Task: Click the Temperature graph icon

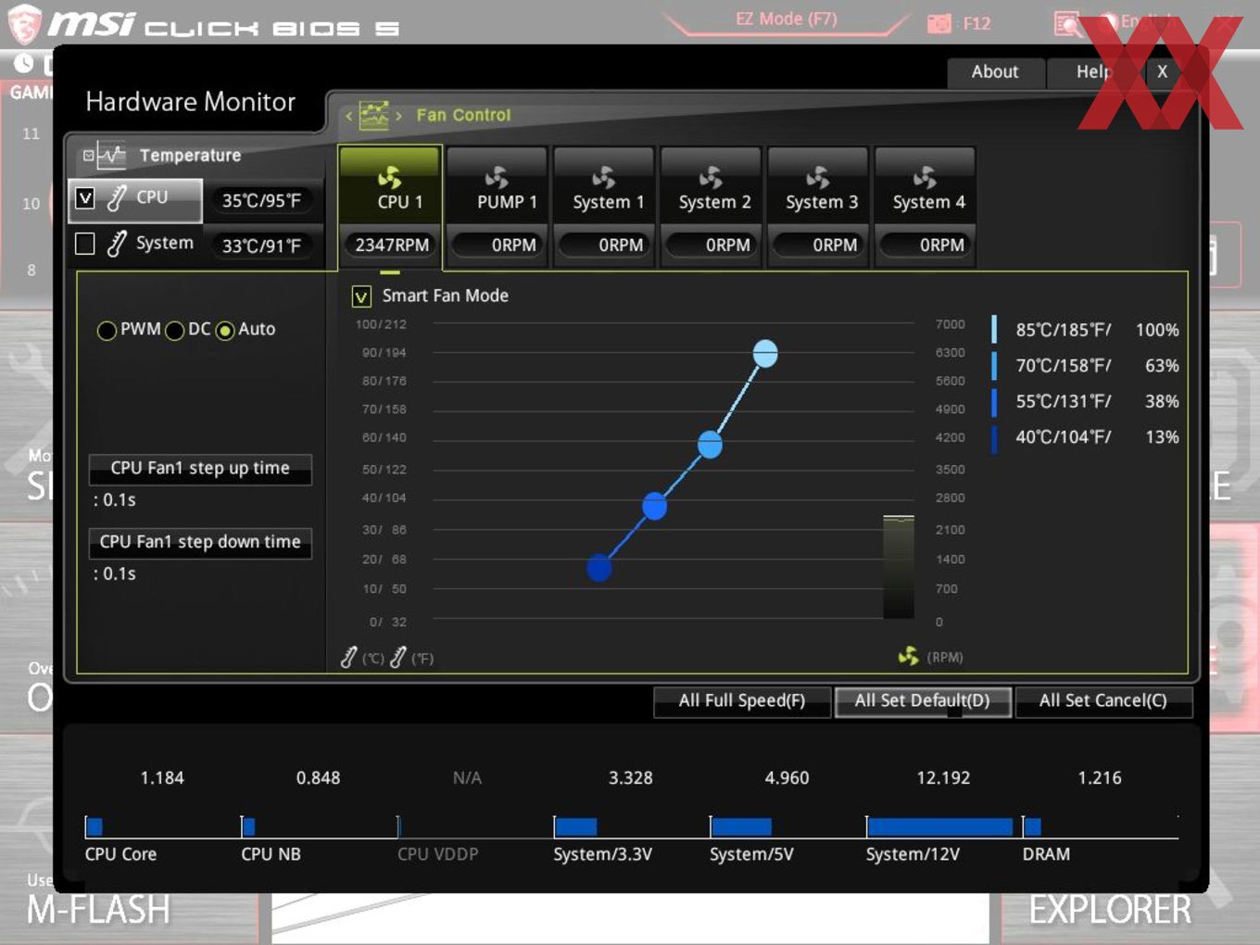Action: 111,155
